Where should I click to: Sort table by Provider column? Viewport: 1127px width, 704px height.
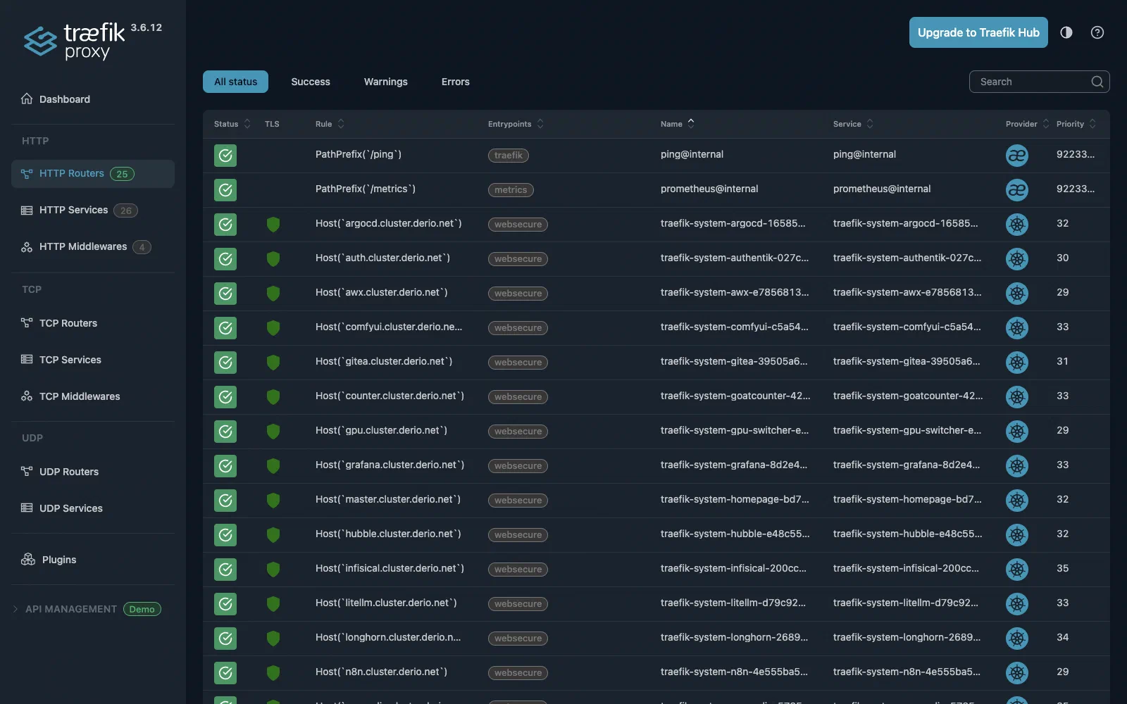(x=1027, y=124)
